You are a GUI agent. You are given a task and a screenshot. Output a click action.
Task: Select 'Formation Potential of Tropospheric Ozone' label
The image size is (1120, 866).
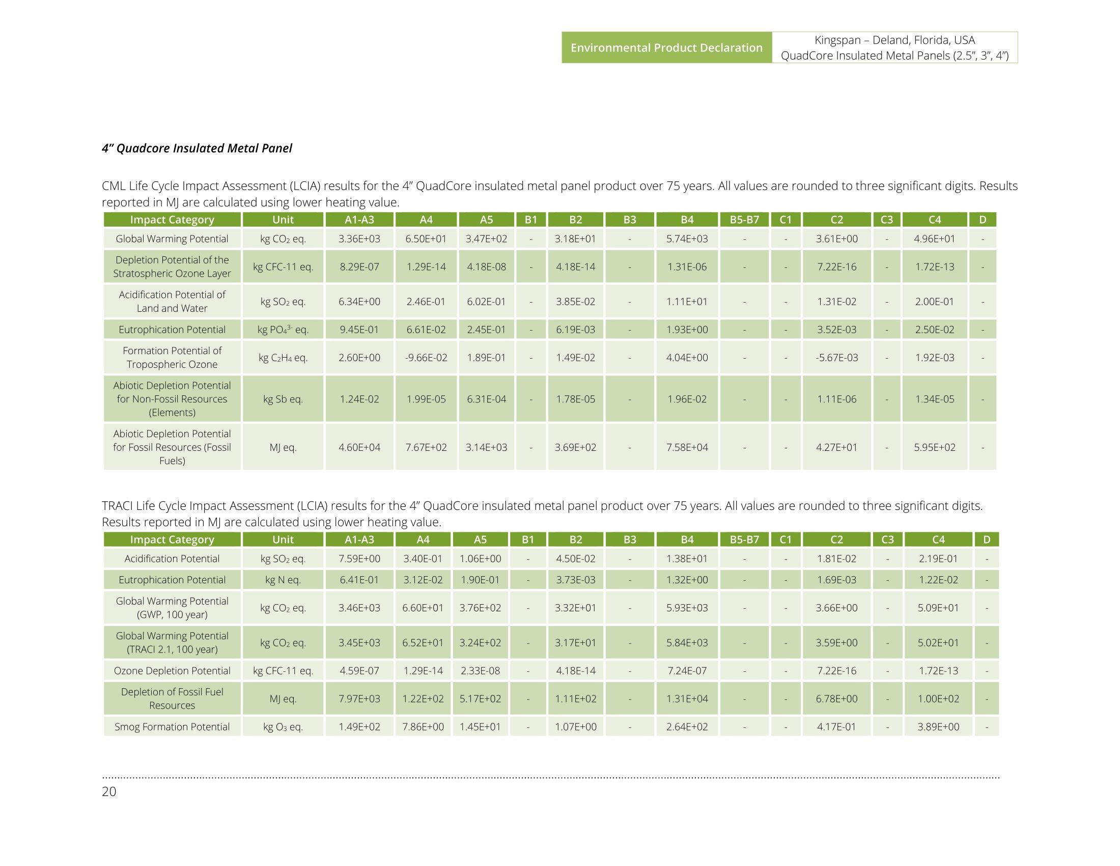click(x=172, y=357)
